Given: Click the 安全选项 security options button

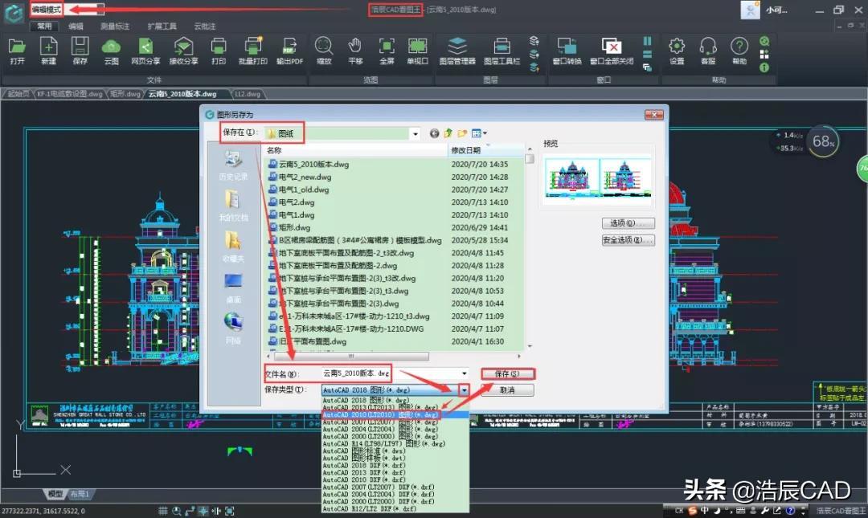Looking at the screenshot, I should [x=628, y=240].
